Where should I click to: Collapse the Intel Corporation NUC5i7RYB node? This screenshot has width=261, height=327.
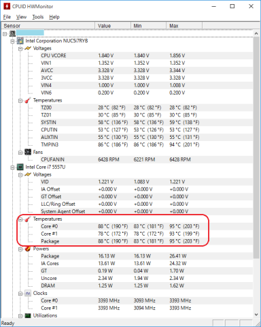12,42
